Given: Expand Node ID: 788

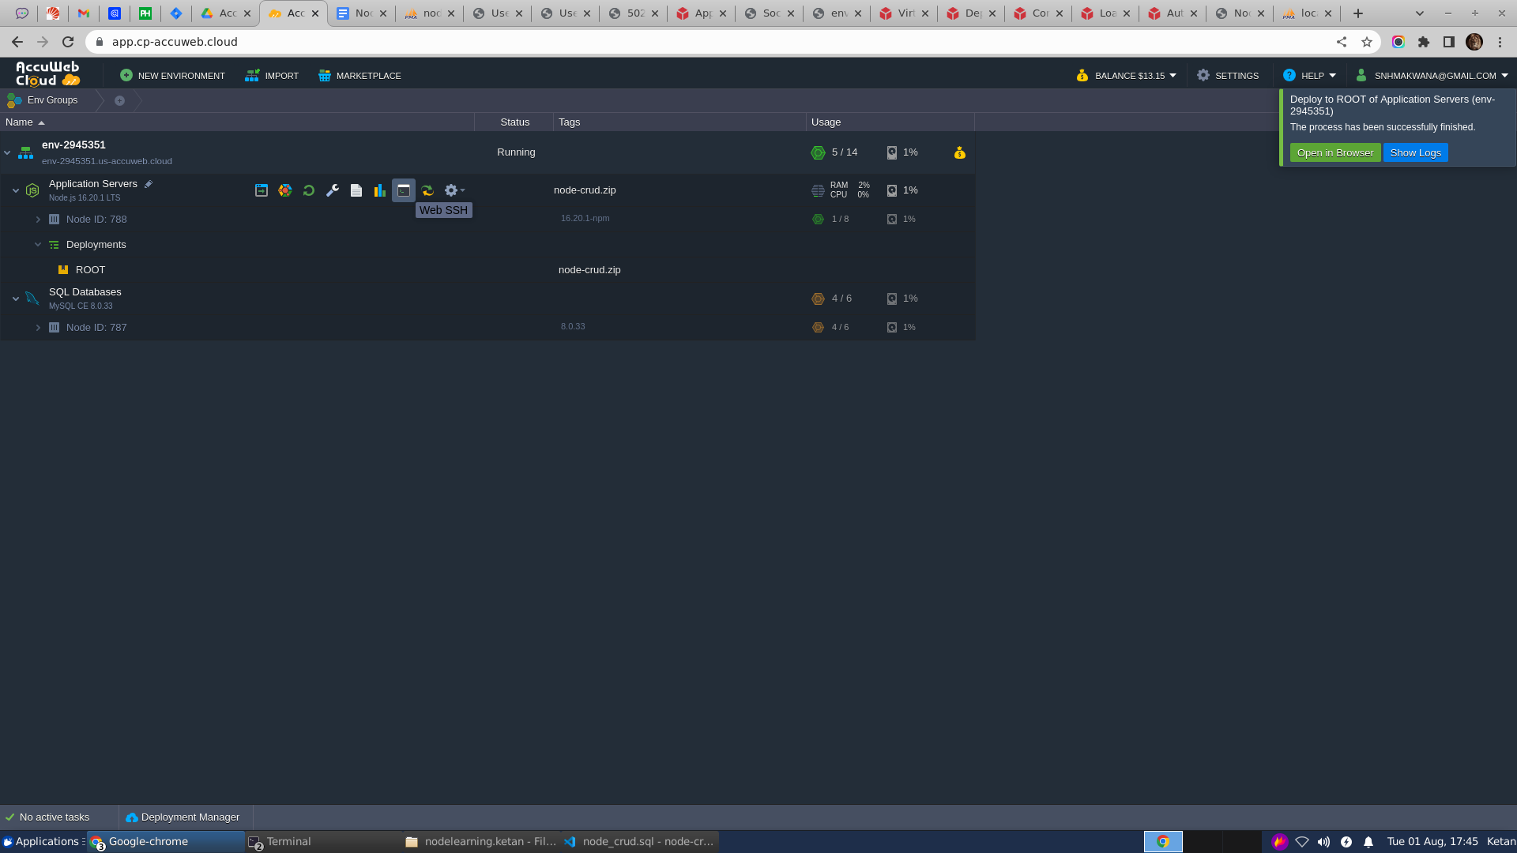Looking at the screenshot, I should [38, 220].
